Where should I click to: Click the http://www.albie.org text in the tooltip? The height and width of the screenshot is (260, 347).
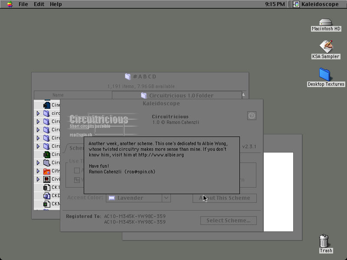pyautogui.click(x=161, y=155)
